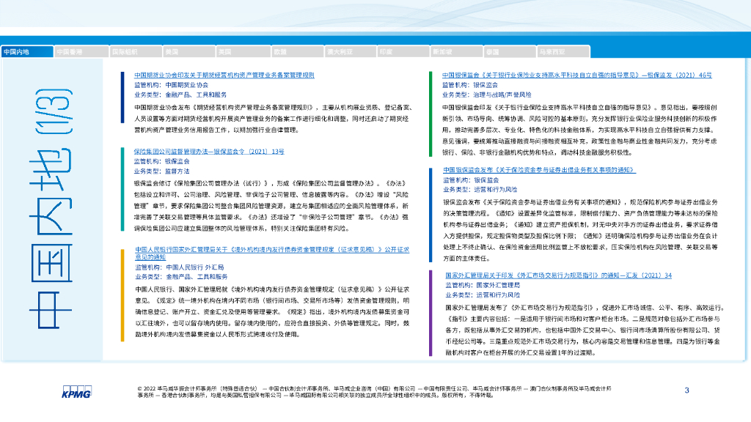
Task: Click text 业务类型: 监督方法
Action: pos(161,171)
